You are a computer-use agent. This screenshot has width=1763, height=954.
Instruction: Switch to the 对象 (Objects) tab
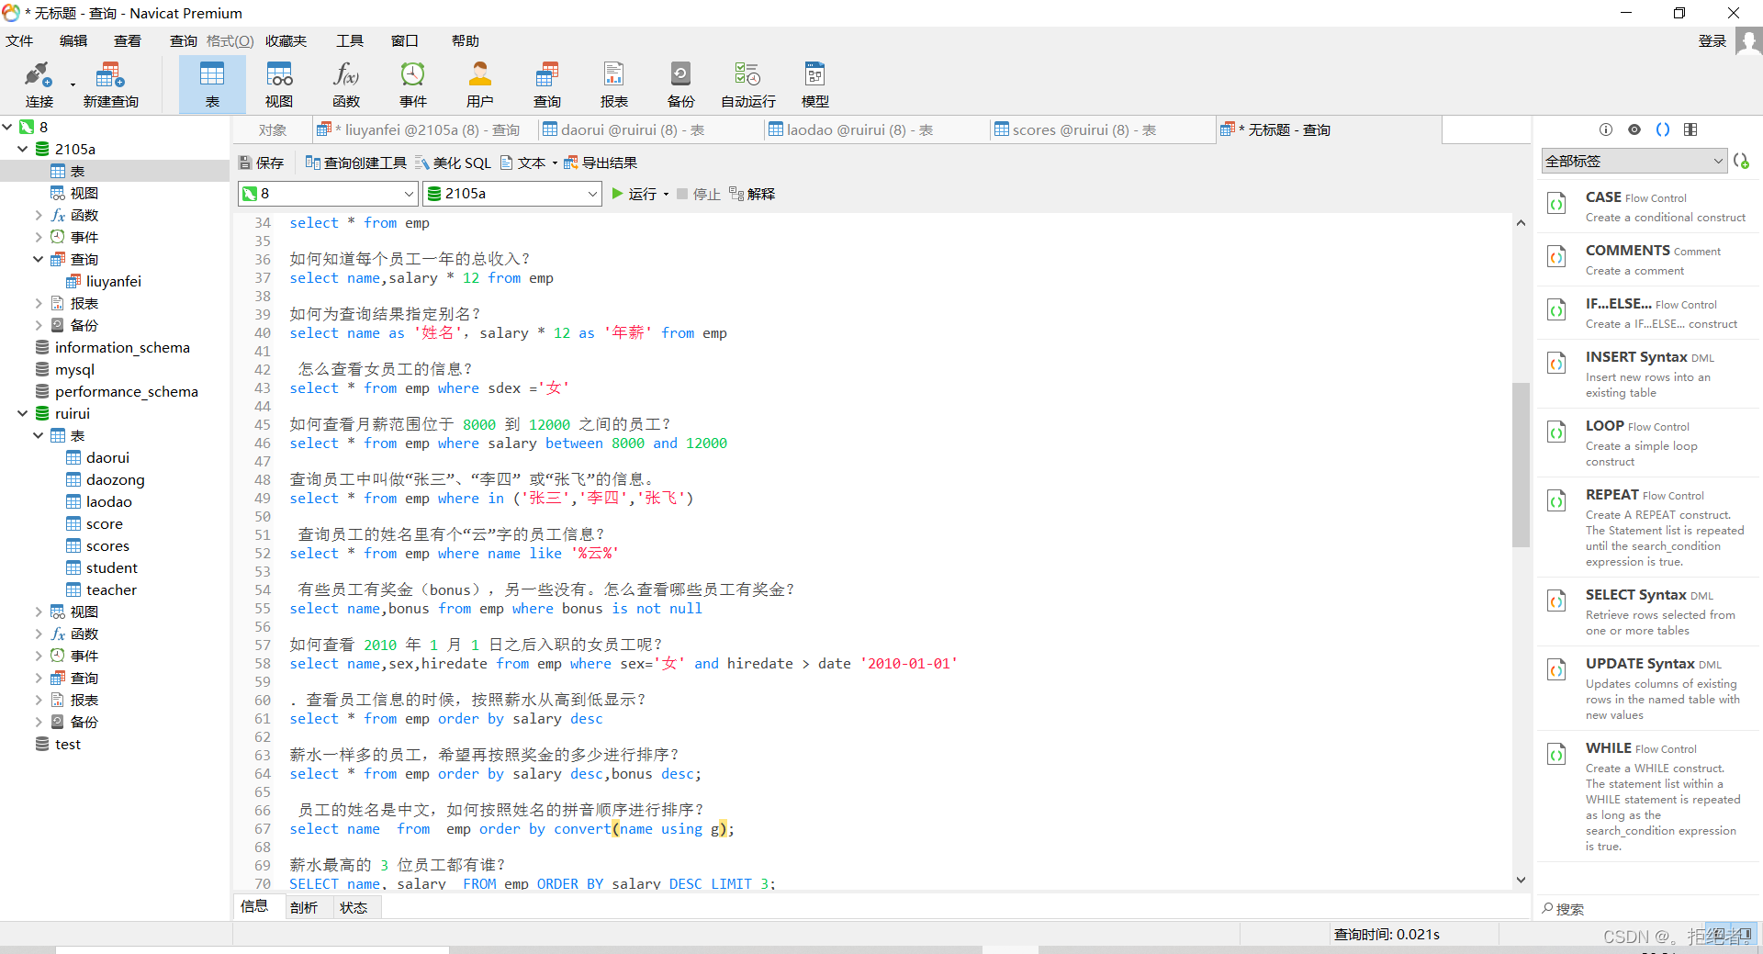273,130
